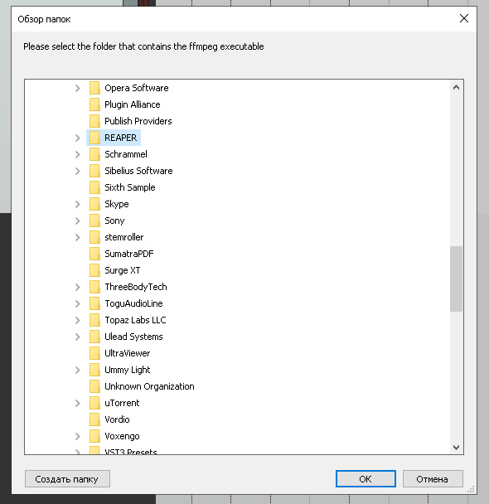The image size is (489, 504).
Task: Click the uTorrent folder icon
Action: 94,403
